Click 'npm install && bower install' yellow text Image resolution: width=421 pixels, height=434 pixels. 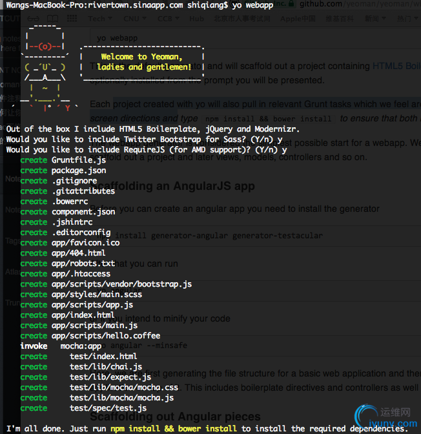174,429
